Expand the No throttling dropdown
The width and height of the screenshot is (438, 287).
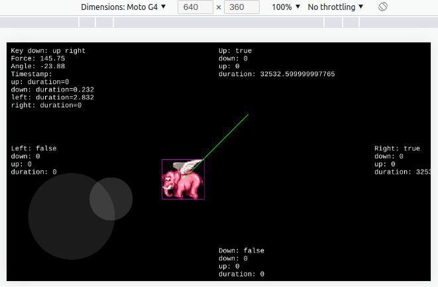335,7
